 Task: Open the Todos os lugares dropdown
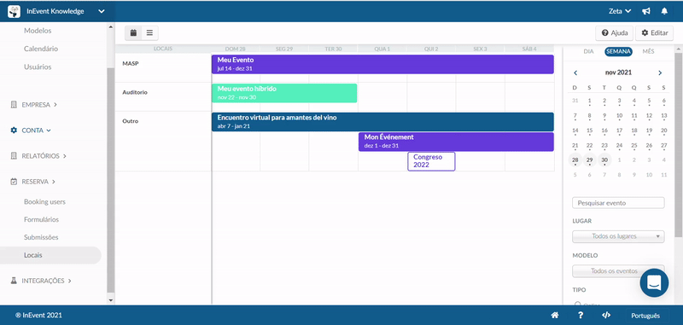pyautogui.click(x=618, y=236)
